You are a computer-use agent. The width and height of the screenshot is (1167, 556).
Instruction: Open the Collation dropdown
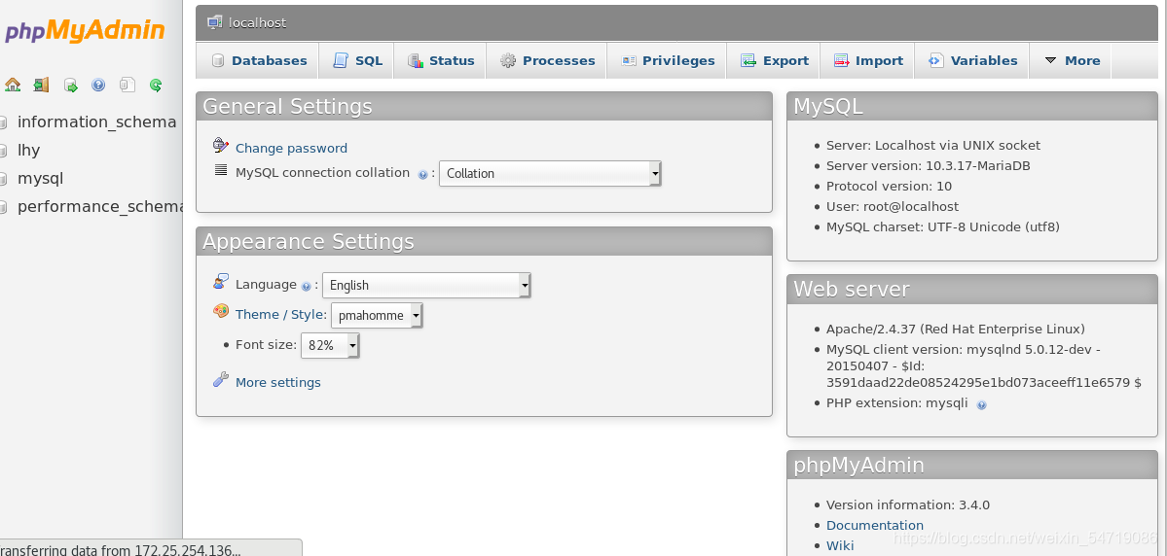tap(550, 173)
